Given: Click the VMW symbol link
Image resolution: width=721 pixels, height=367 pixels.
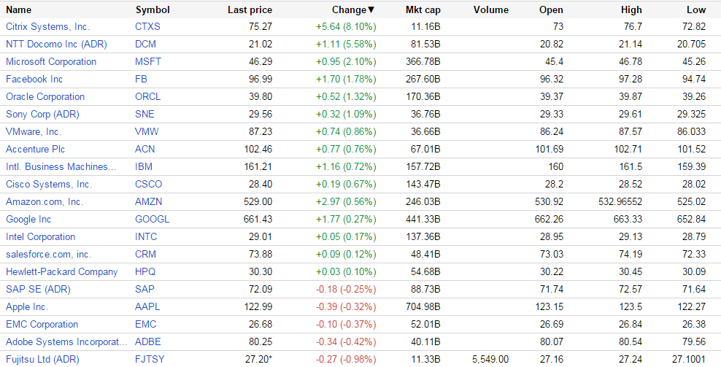Looking at the screenshot, I should (x=147, y=131).
